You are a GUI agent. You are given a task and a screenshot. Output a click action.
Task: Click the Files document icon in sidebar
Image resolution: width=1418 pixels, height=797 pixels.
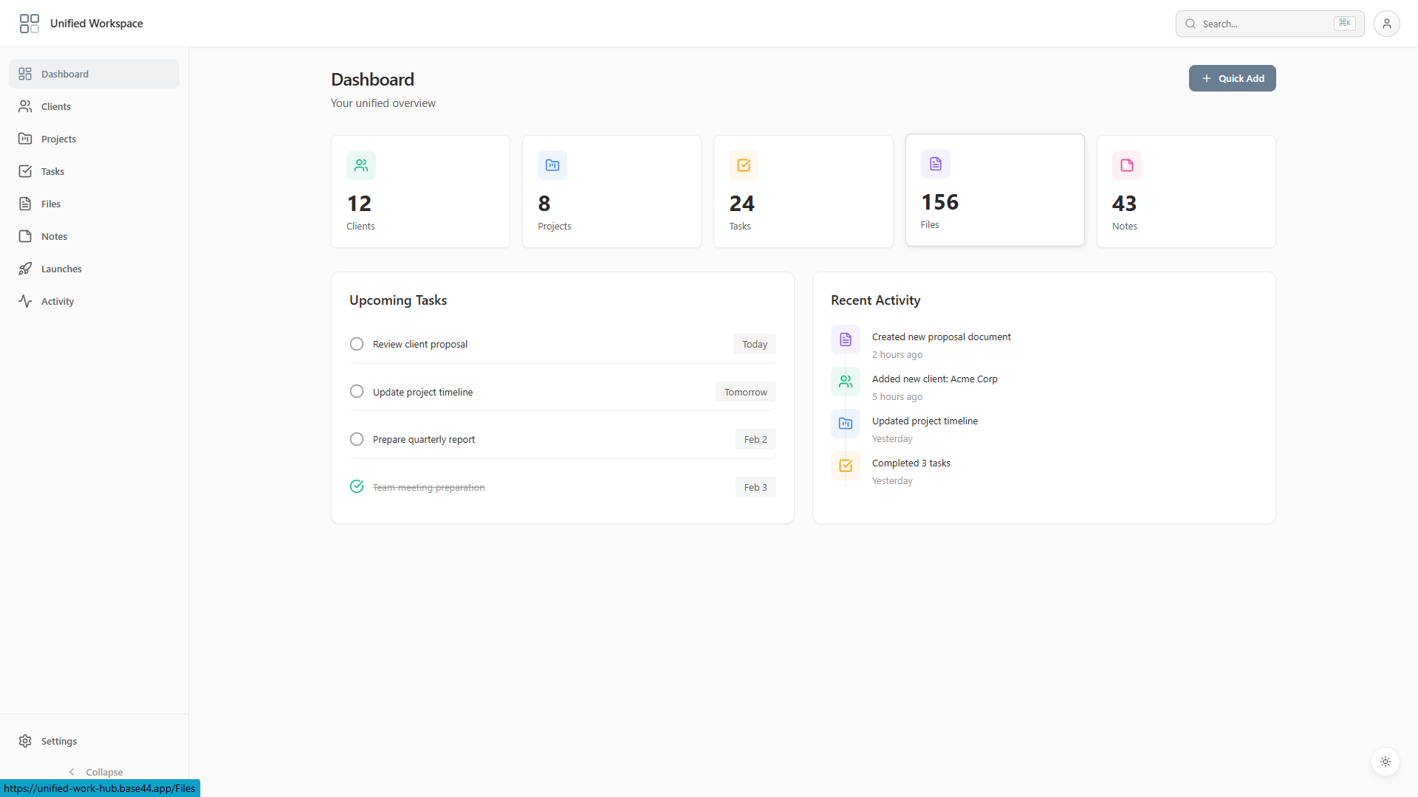25,204
